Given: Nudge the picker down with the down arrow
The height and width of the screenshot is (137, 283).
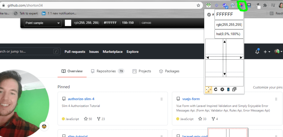Looking at the screenshot, I should (224, 74).
